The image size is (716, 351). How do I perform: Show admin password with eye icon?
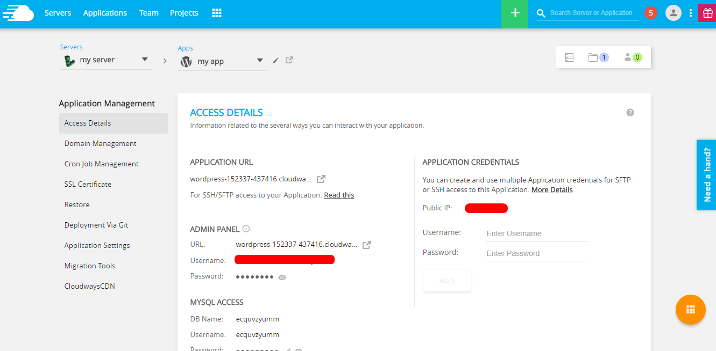click(282, 277)
